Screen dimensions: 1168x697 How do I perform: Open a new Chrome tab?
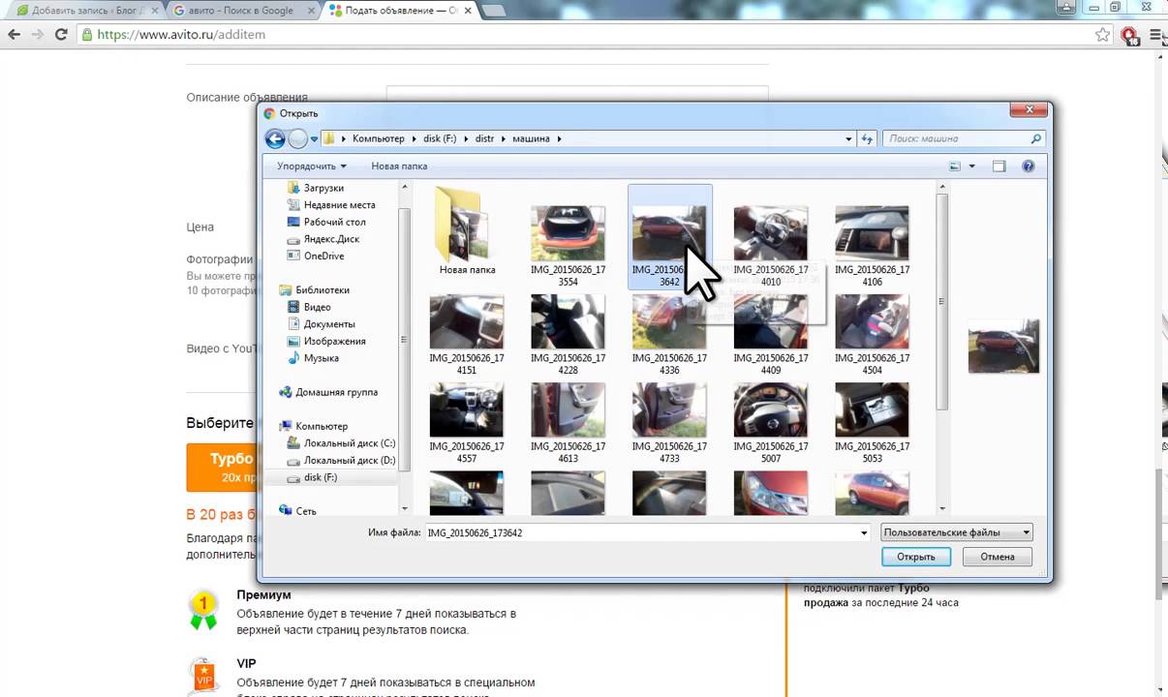492,10
